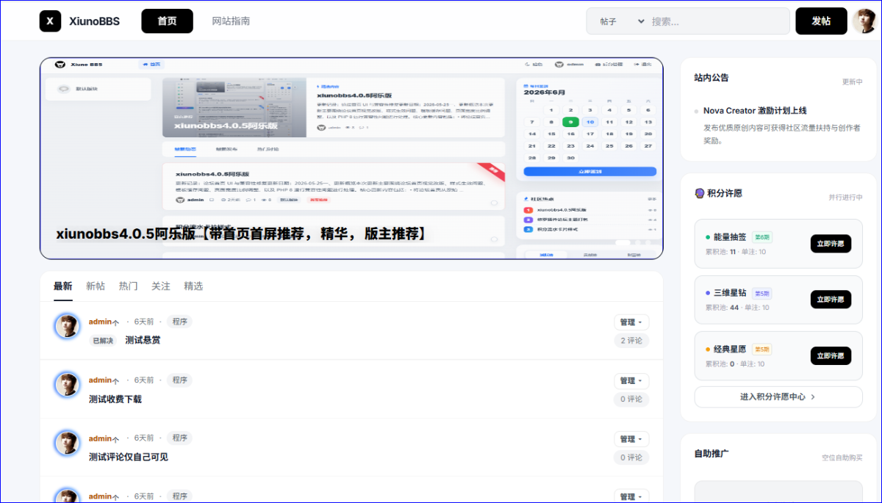Image resolution: width=882 pixels, height=503 pixels.
Task: Click the admin username on 测试评论仅自己可见 row
Action: pyautogui.click(x=100, y=438)
